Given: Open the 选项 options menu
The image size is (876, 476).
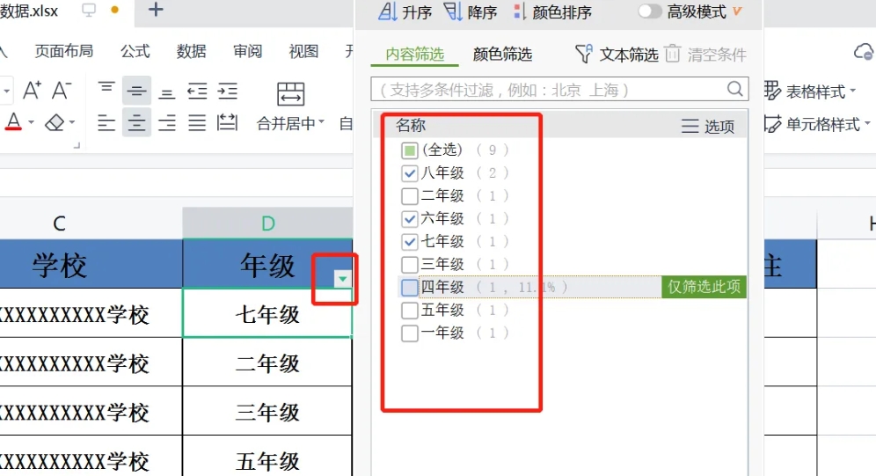Looking at the screenshot, I should tap(708, 127).
